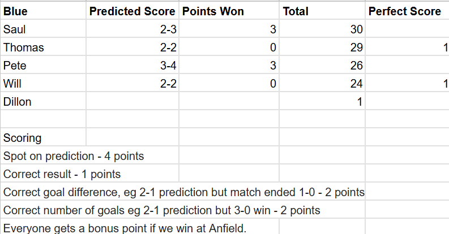Select the Will name cell
449x234 pixels.
tap(43, 84)
